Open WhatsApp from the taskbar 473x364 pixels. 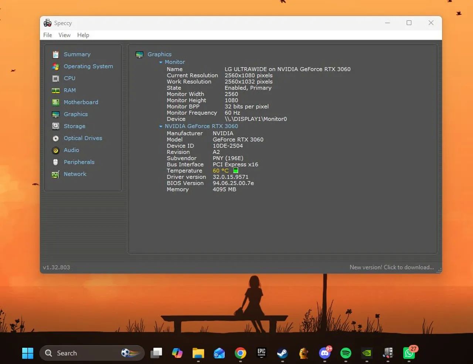(409, 353)
